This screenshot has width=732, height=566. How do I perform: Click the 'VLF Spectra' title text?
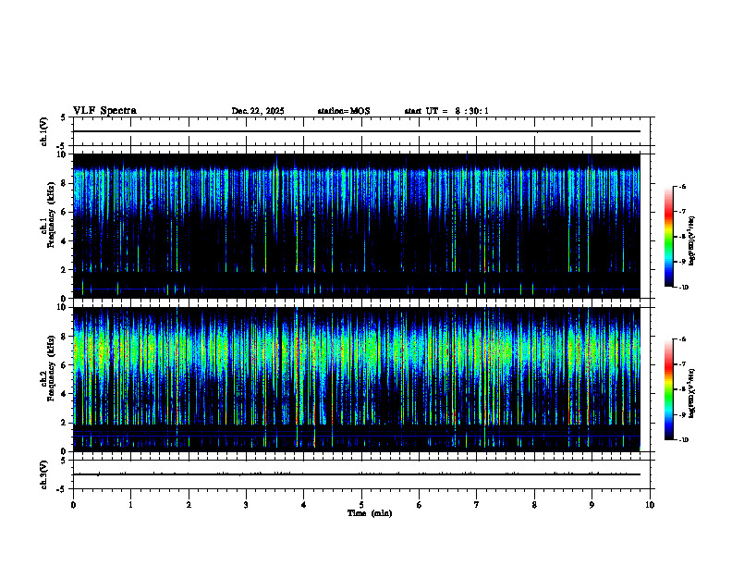[104, 111]
